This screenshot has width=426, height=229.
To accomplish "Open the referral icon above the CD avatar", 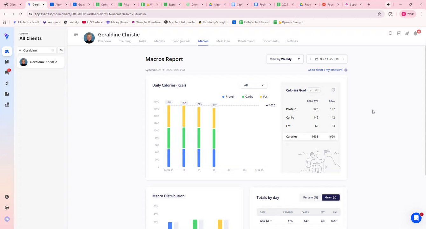I will coord(7,208).
